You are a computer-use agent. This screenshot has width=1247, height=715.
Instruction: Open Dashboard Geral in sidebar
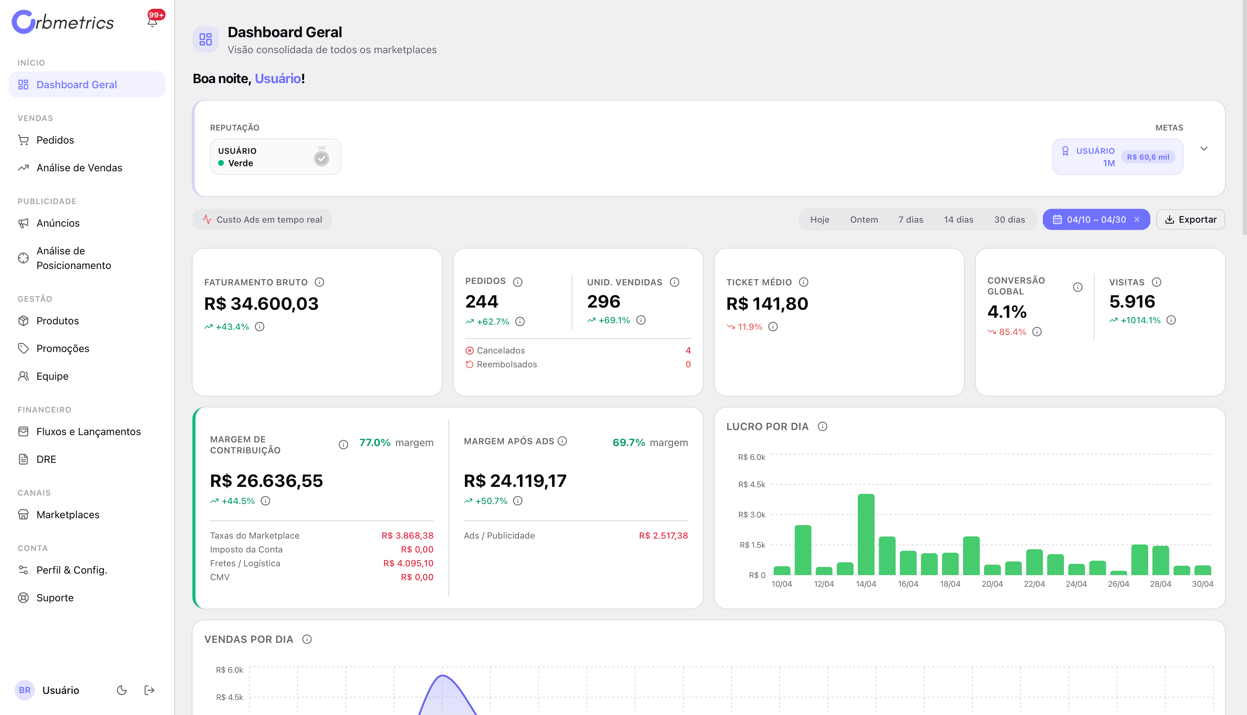click(87, 85)
